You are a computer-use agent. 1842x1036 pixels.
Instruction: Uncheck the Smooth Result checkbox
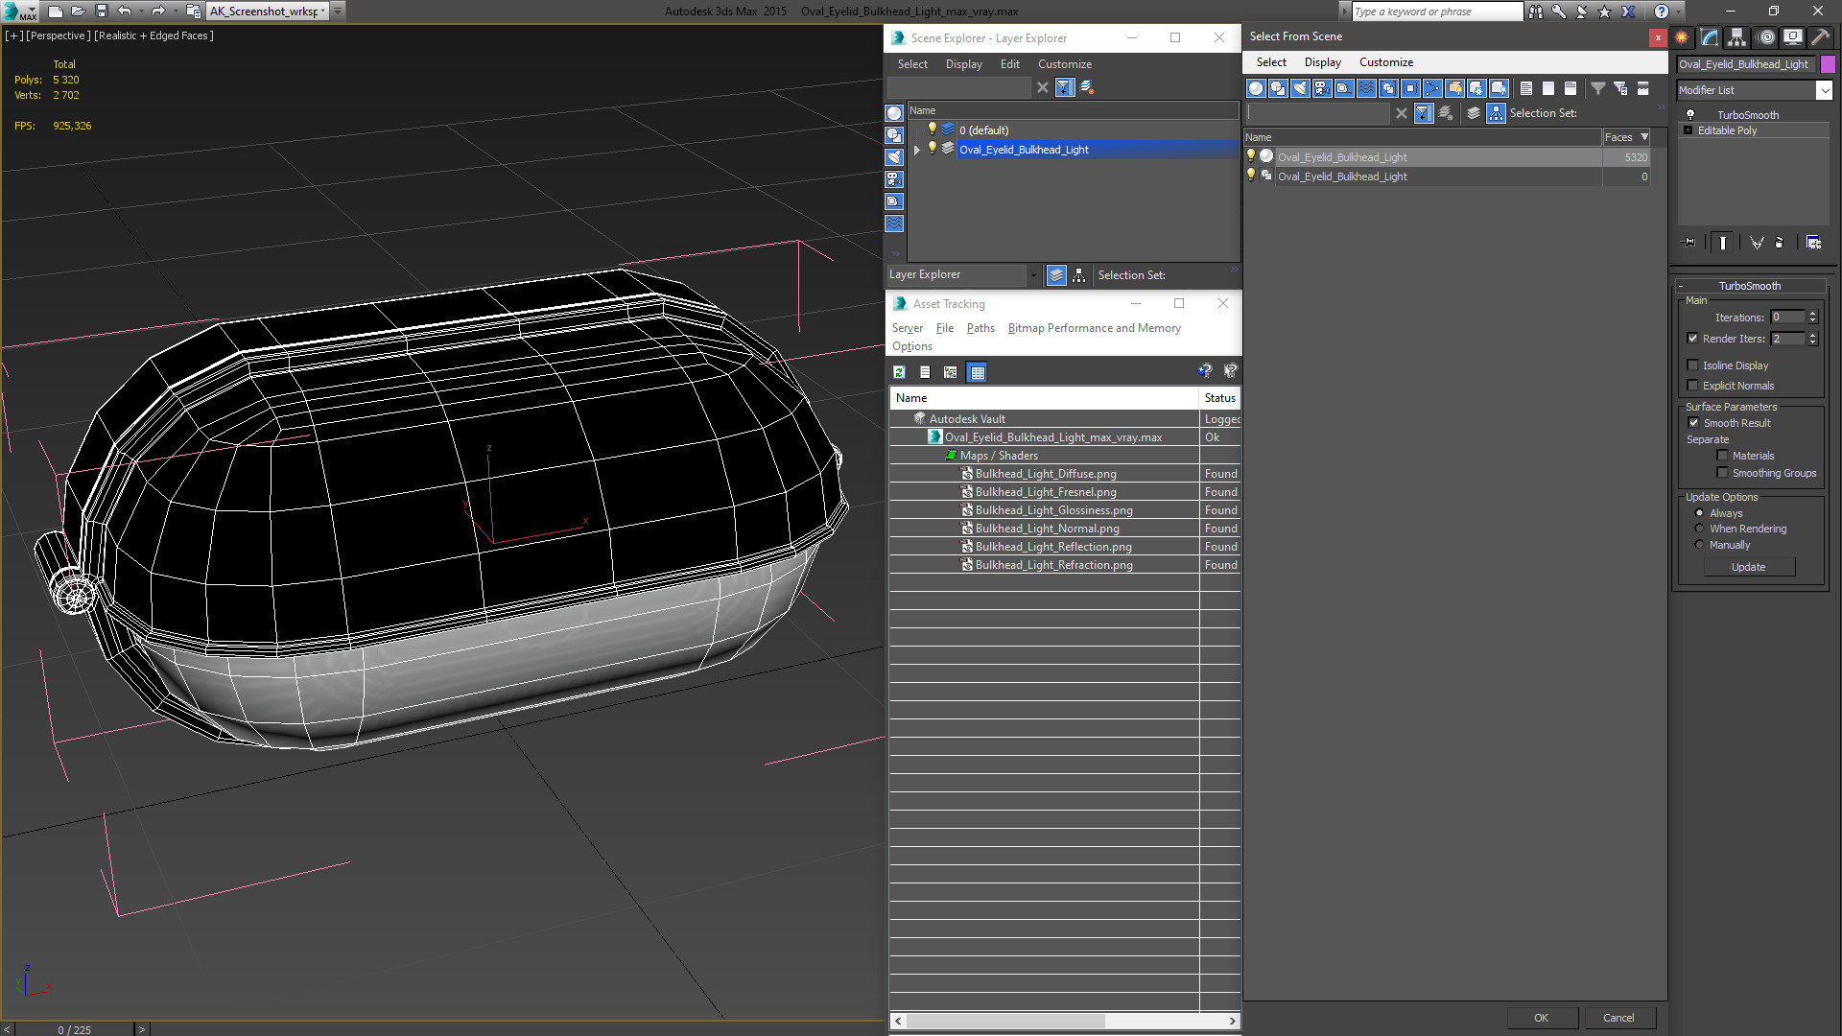[1693, 423]
